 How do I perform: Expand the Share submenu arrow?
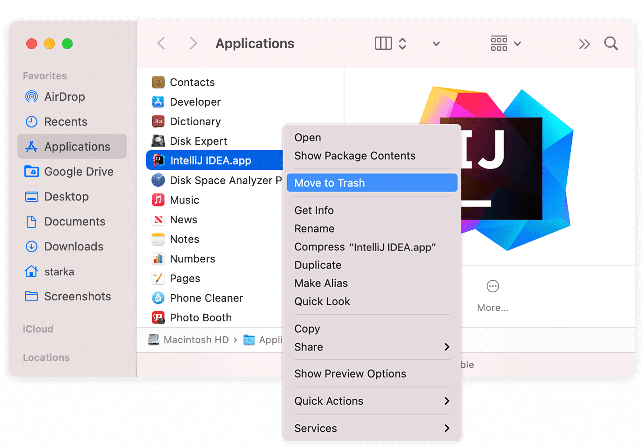tap(447, 347)
